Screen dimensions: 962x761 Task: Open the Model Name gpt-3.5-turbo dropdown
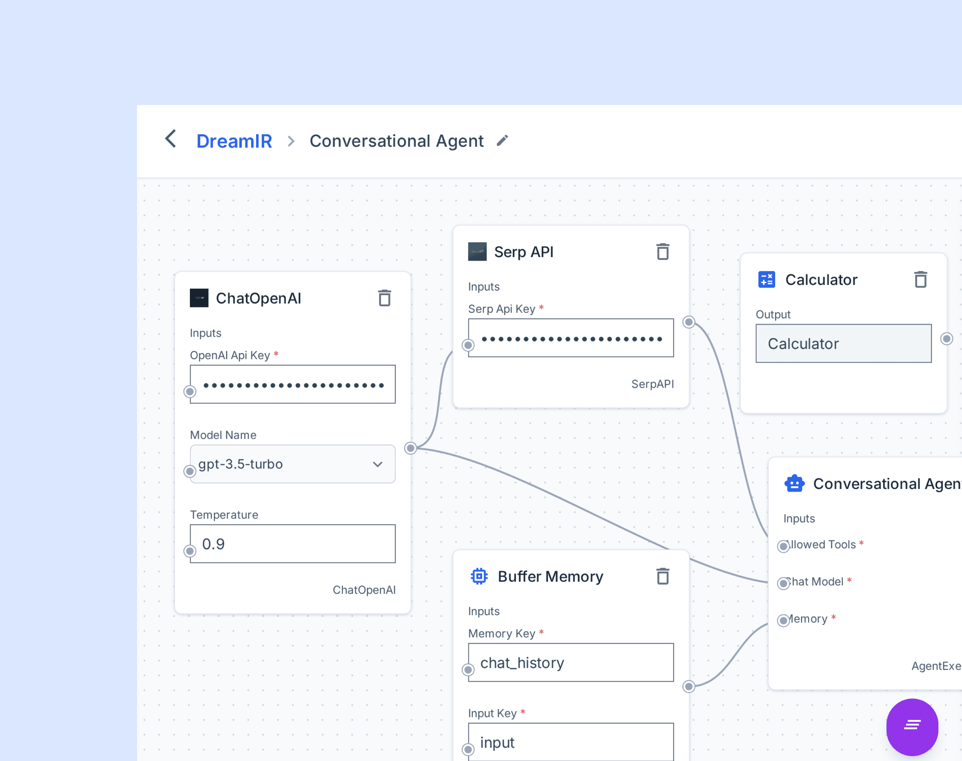(293, 464)
